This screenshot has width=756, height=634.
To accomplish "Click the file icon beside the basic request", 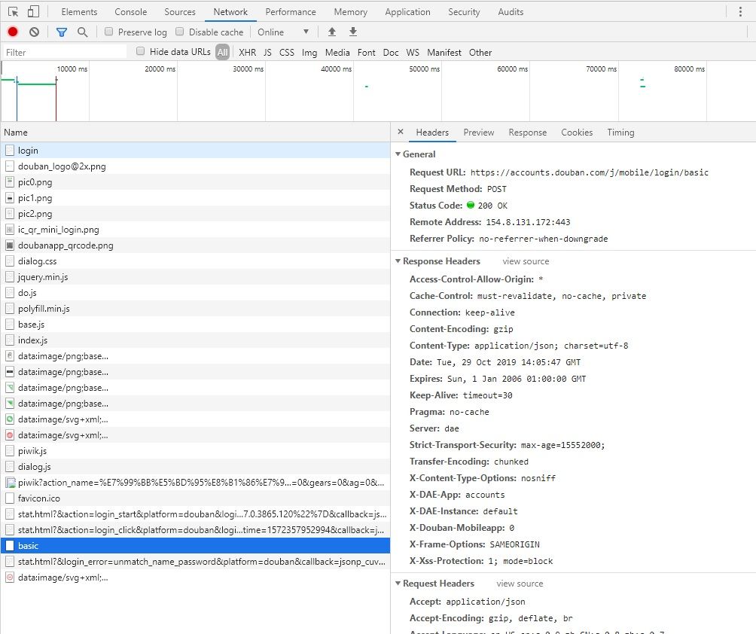I will 10,546.
